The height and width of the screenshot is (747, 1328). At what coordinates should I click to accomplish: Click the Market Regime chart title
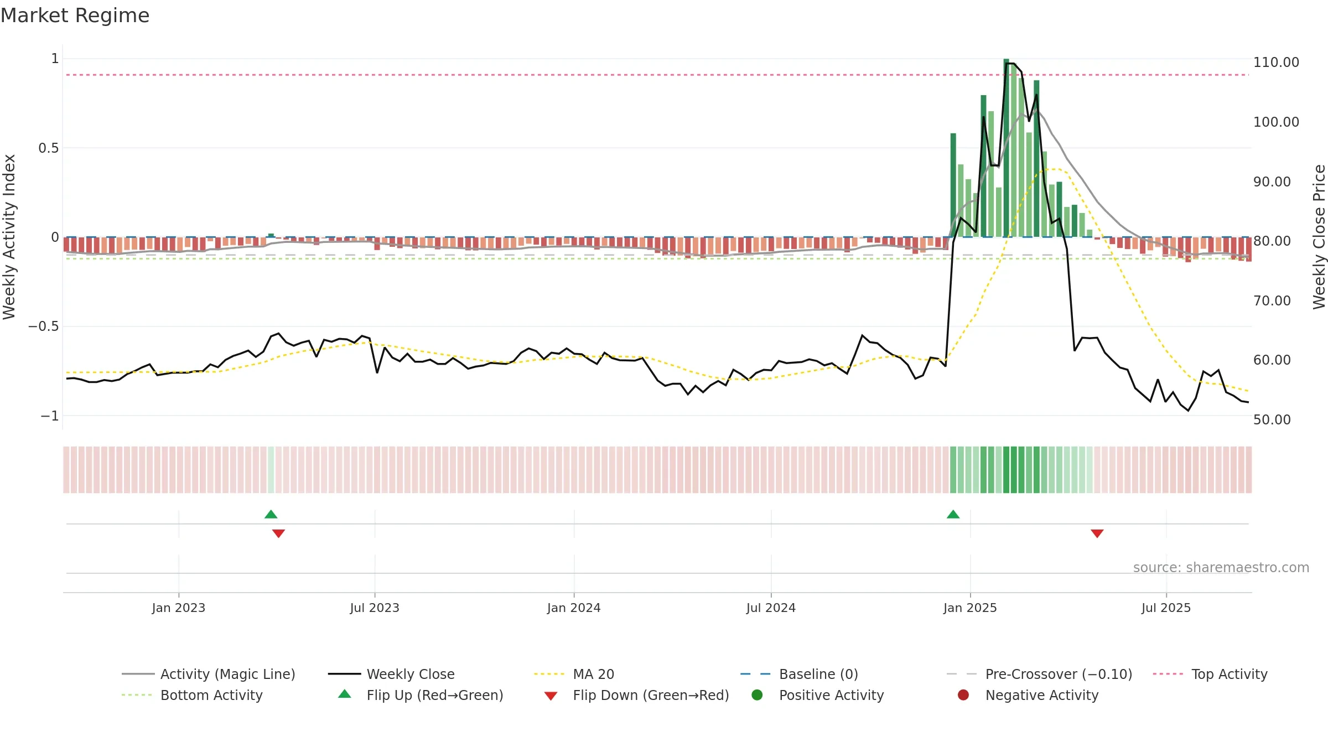click(75, 15)
